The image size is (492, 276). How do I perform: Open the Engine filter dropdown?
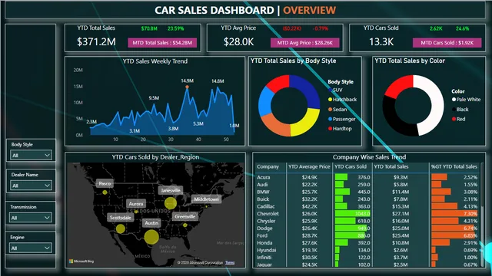31,248
